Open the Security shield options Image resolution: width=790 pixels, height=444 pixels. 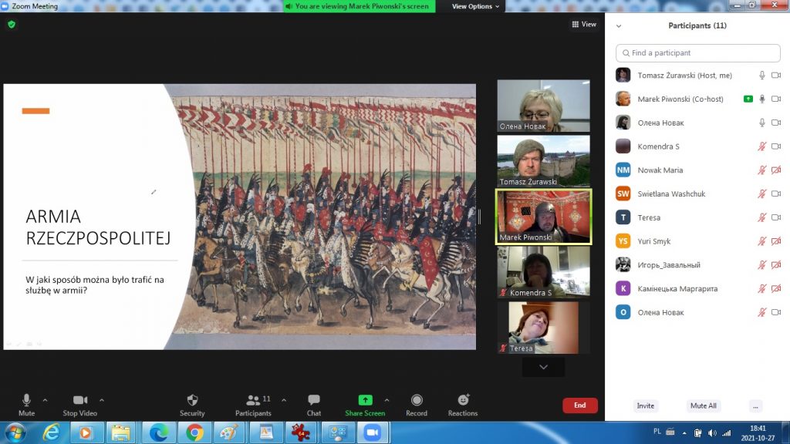point(192,405)
